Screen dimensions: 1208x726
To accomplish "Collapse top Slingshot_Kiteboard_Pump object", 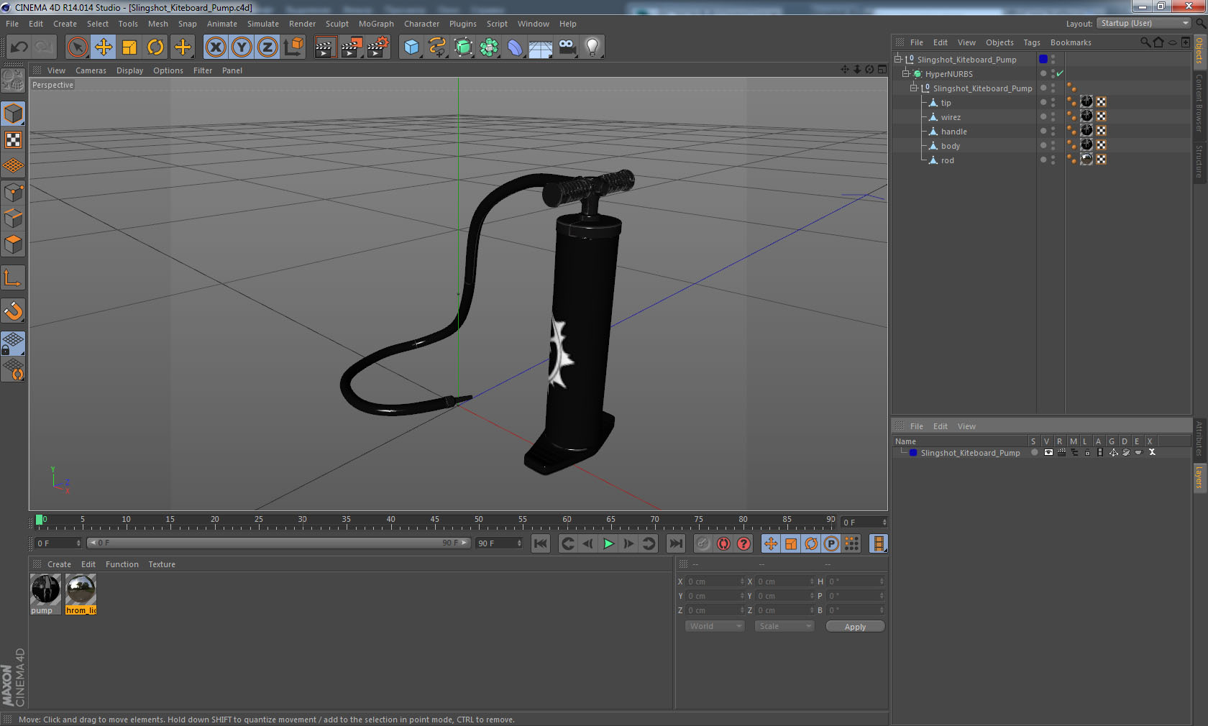I will point(898,60).
